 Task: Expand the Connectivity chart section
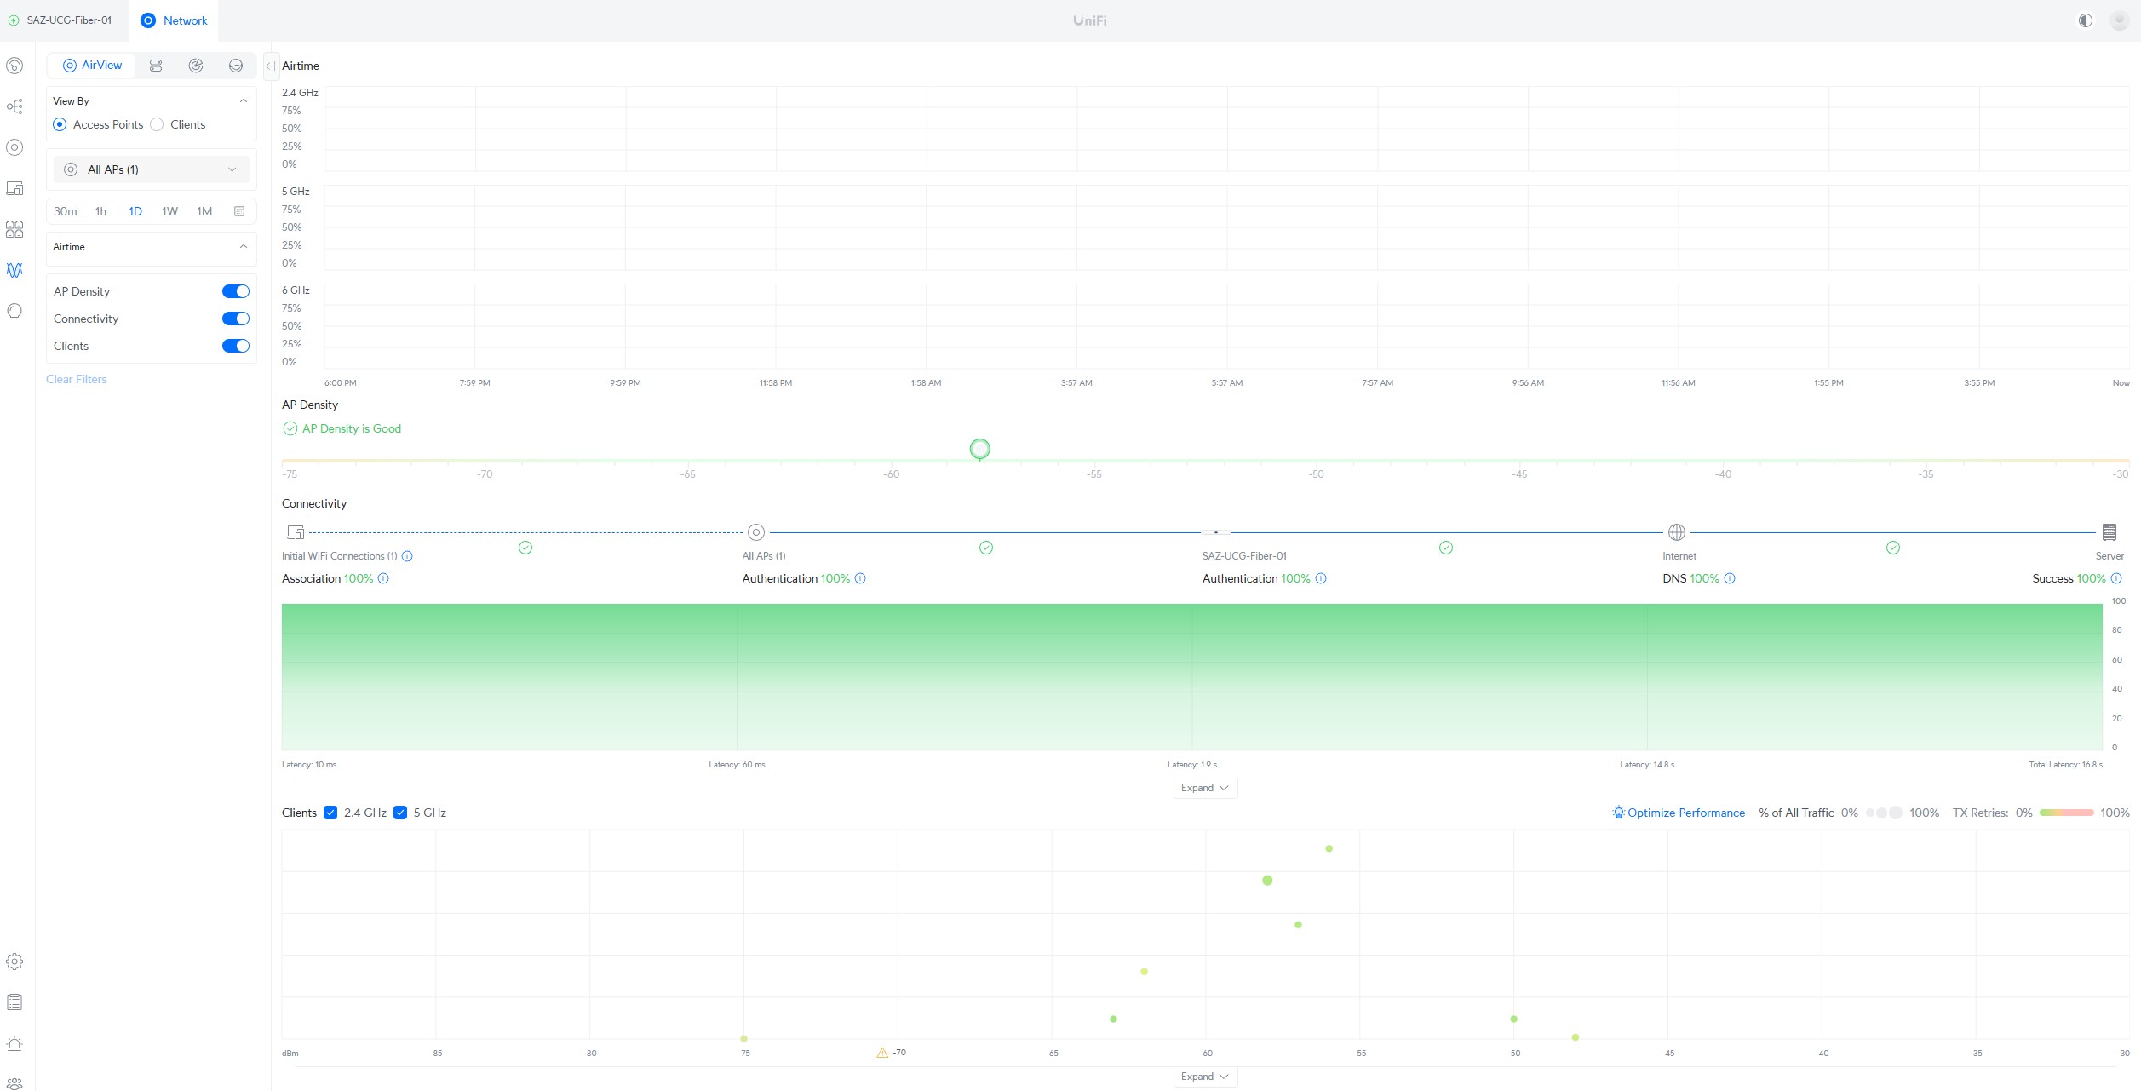tap(1204, 788)
